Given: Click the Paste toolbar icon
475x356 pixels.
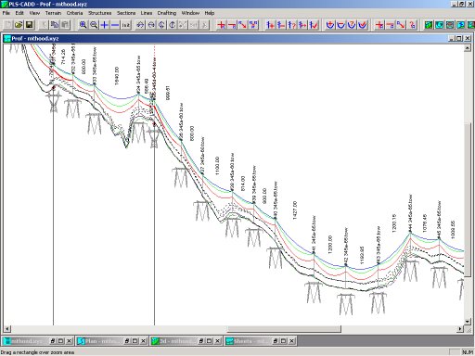Looking at the screenshot, I should [x=65, y=25].
